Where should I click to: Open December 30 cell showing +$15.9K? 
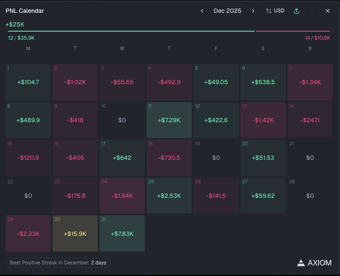tap(75, 234)
